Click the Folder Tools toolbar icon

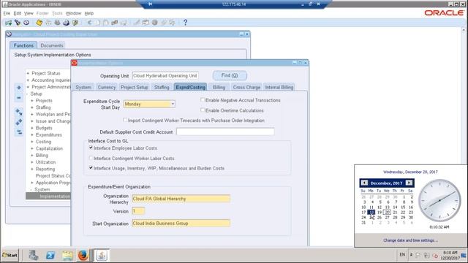pos(173,23)
